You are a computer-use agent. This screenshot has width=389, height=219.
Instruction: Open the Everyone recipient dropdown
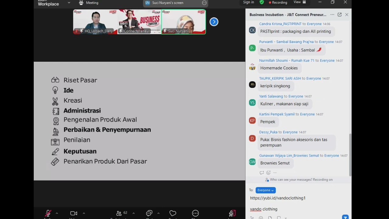tap(265, 190)
